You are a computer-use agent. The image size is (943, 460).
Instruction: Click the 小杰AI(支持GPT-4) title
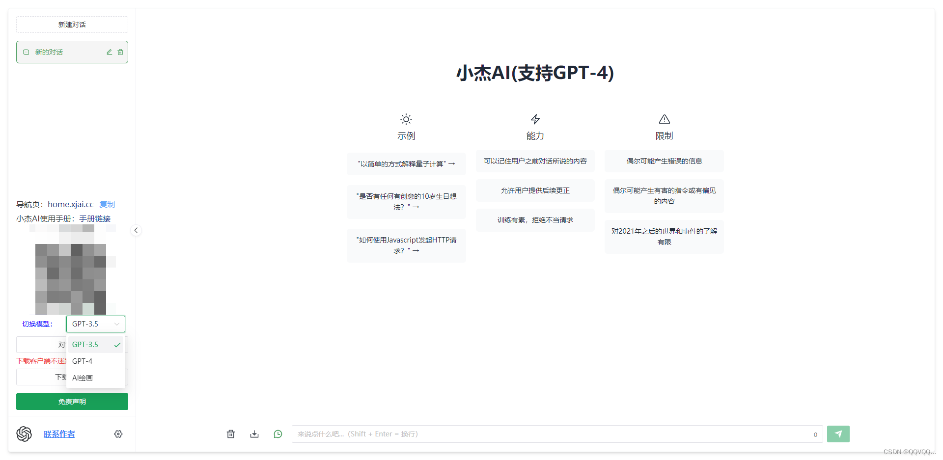(535, 73)
